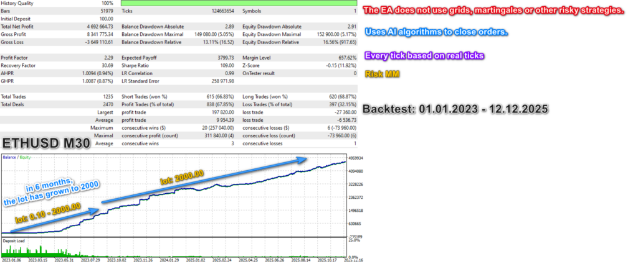638x264 pixels.
Task: Select Expected Payoff value 3799.73
Action: click(226, 58)
